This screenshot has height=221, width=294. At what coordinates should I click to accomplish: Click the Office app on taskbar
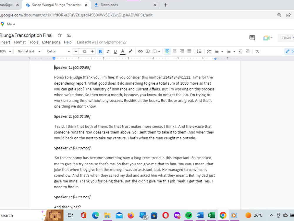coord(83,215)
